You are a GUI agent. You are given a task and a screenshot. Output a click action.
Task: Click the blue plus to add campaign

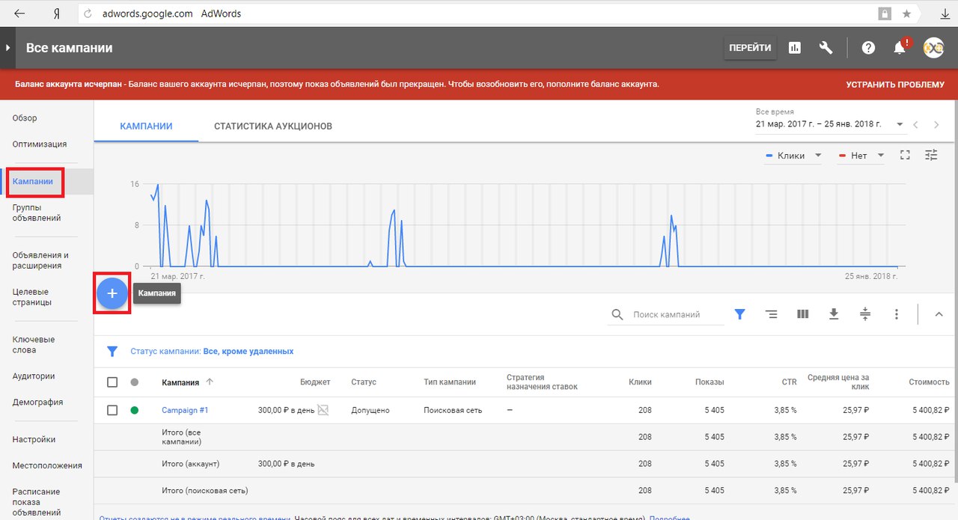(112, 294)
